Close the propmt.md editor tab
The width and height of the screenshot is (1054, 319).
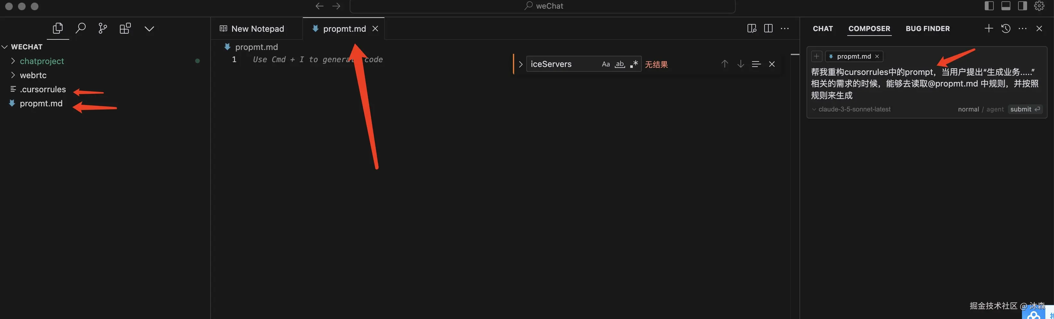pos(375,29)
